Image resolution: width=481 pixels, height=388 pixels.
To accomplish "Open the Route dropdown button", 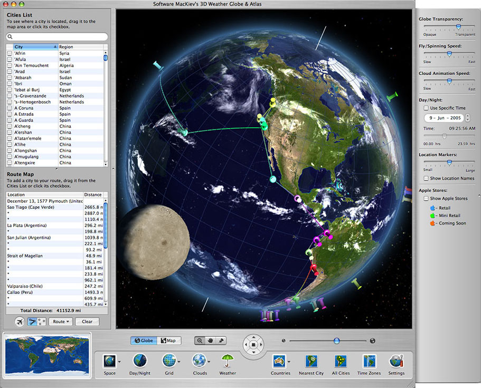I will [x=61, y=321].
